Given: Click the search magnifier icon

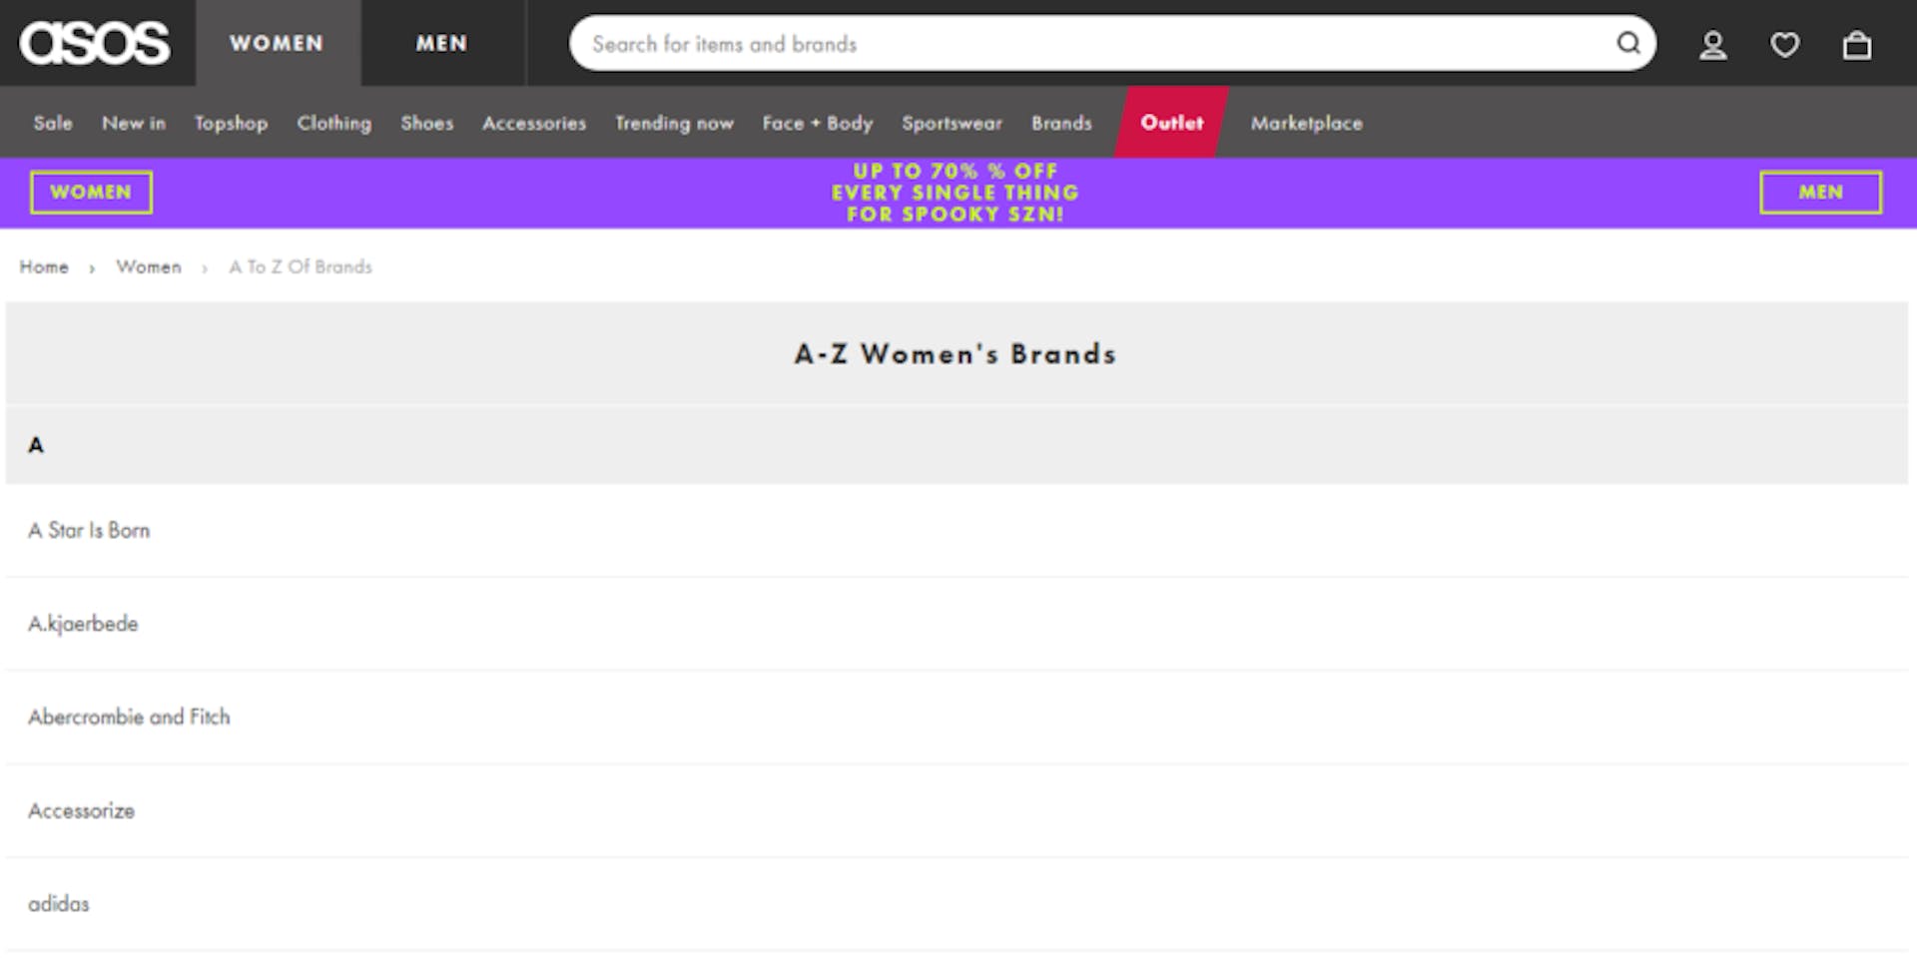Looking at the screenshot, I should click(x=1628, y=43).
